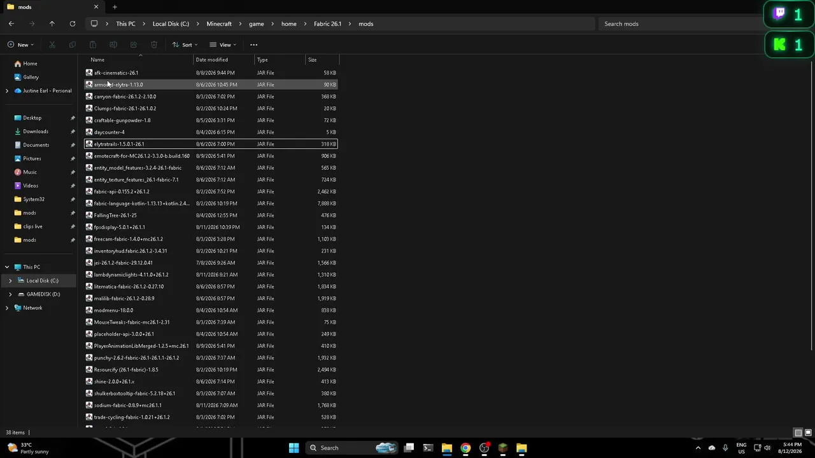Screen dimensions: 815x458
Task: Open the Twitch overlay counter
Action: click(x=788, y=15)
